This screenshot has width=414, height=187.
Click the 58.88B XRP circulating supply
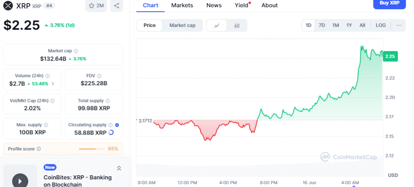tap(90, 132)
